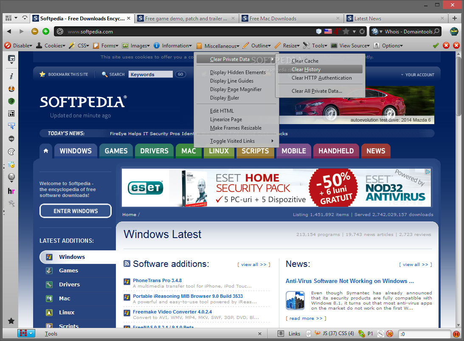Reload the page with the refresh icon

(362, 31)
